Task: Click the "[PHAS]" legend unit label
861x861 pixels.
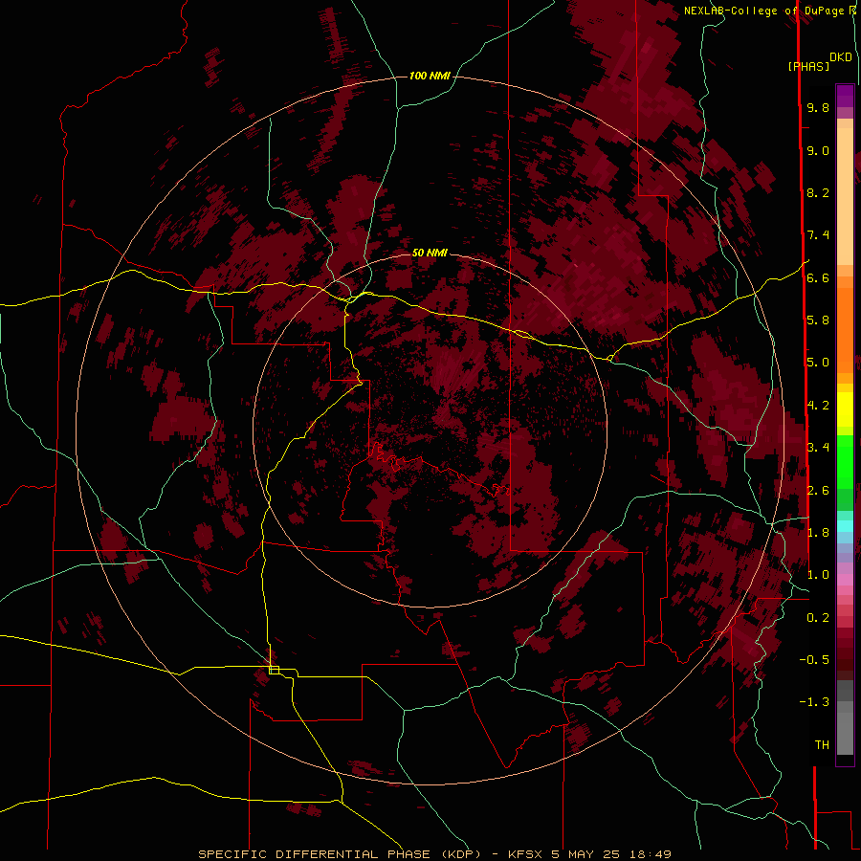Action: (808, 67)
